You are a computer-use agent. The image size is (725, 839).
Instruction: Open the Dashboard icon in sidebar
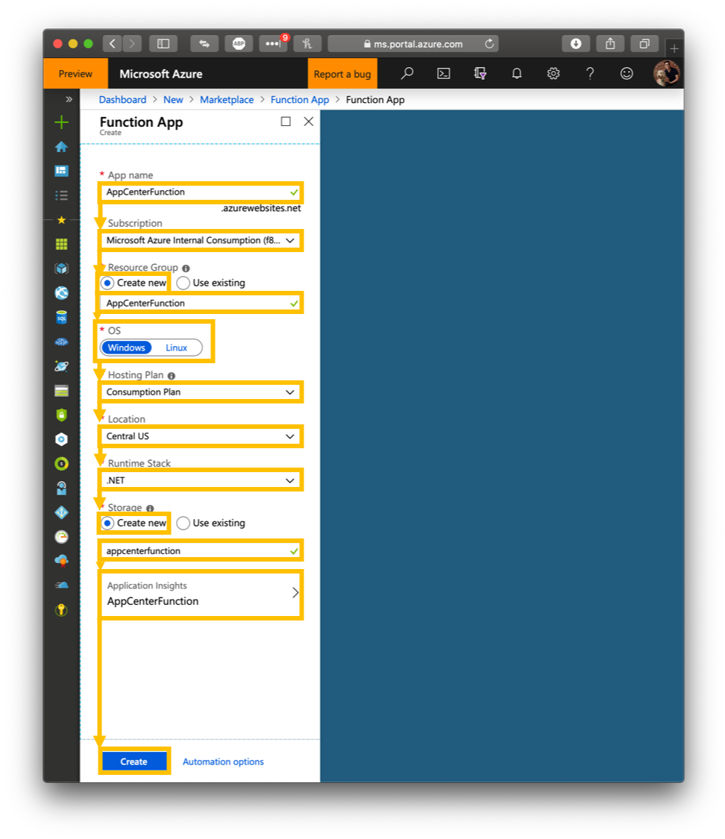(61, 171)
